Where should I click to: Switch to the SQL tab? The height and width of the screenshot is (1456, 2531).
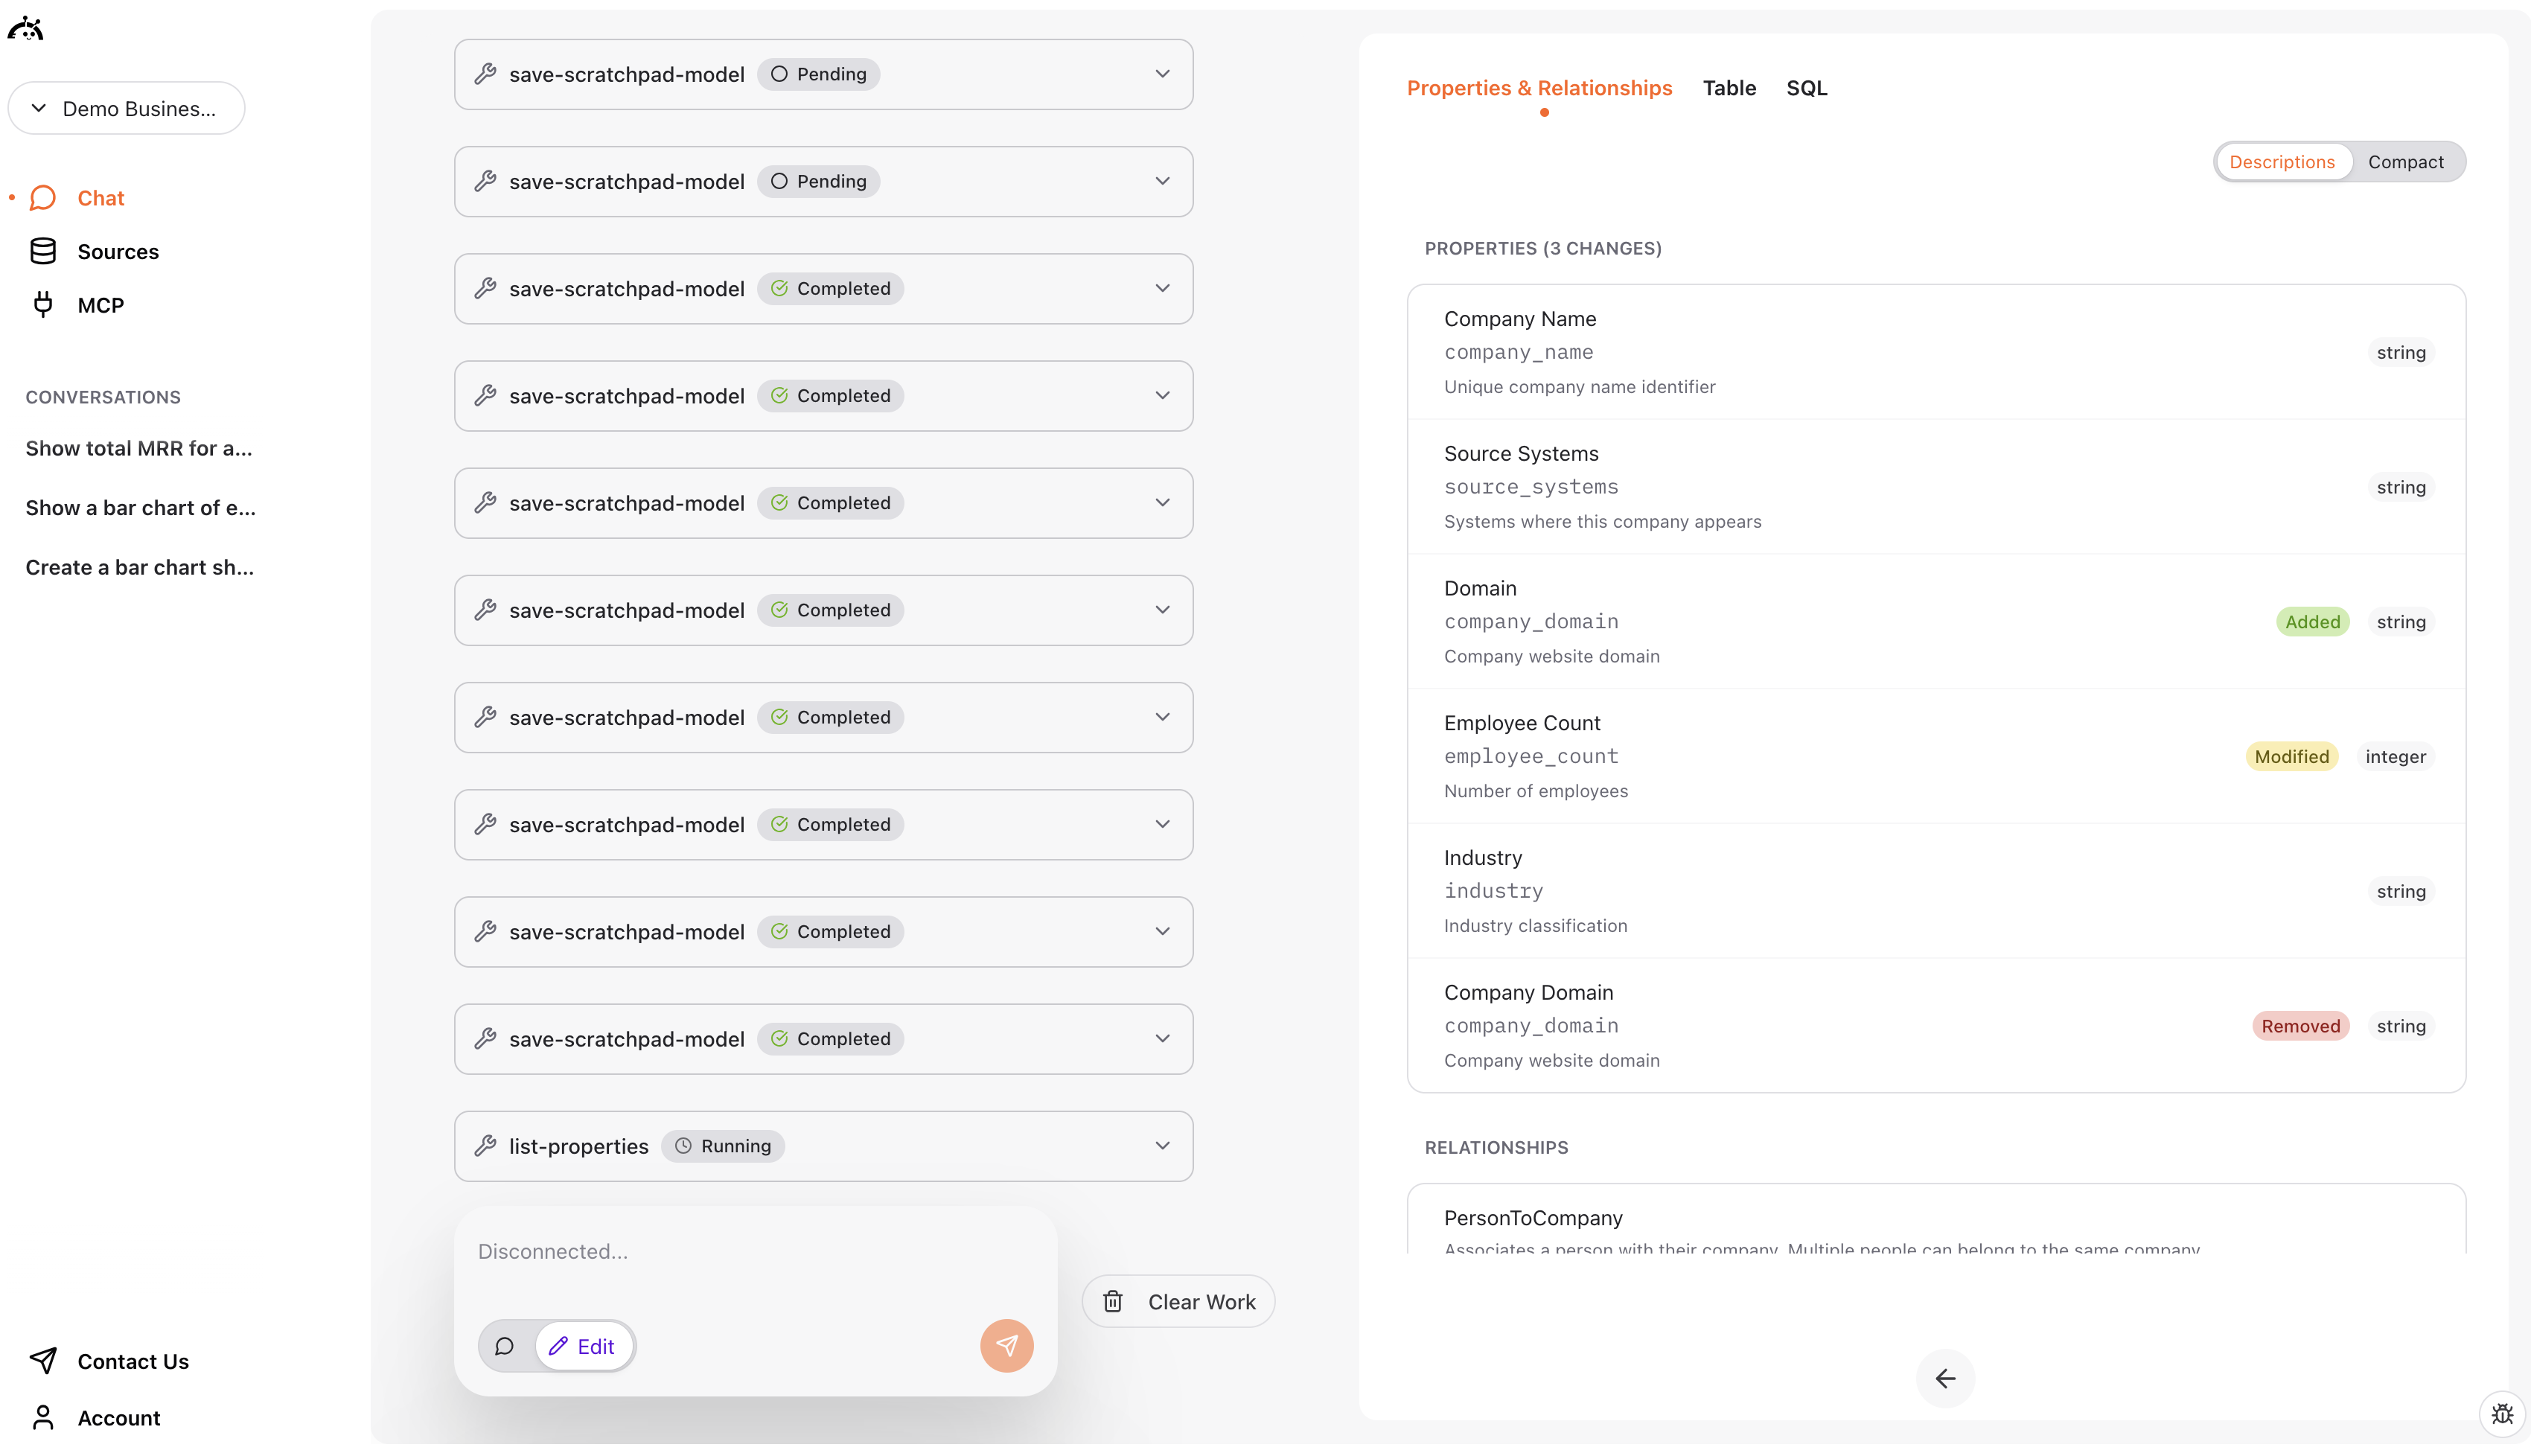(x=1806, y=88)
